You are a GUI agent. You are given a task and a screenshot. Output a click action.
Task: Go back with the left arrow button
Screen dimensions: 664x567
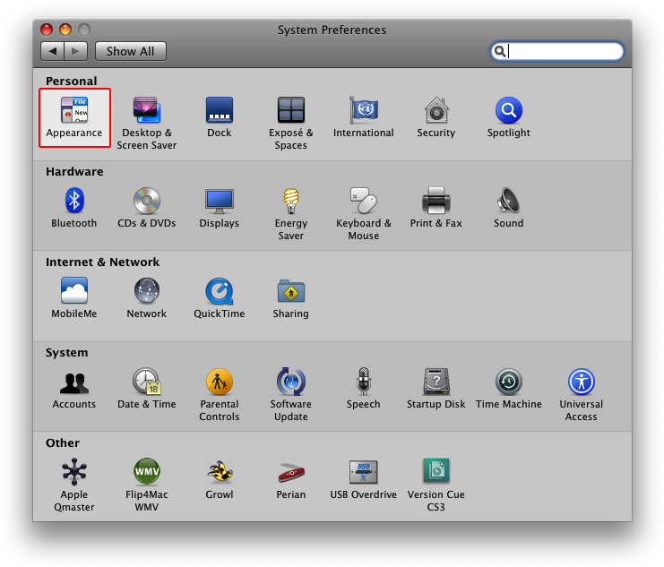pos(53,51)
